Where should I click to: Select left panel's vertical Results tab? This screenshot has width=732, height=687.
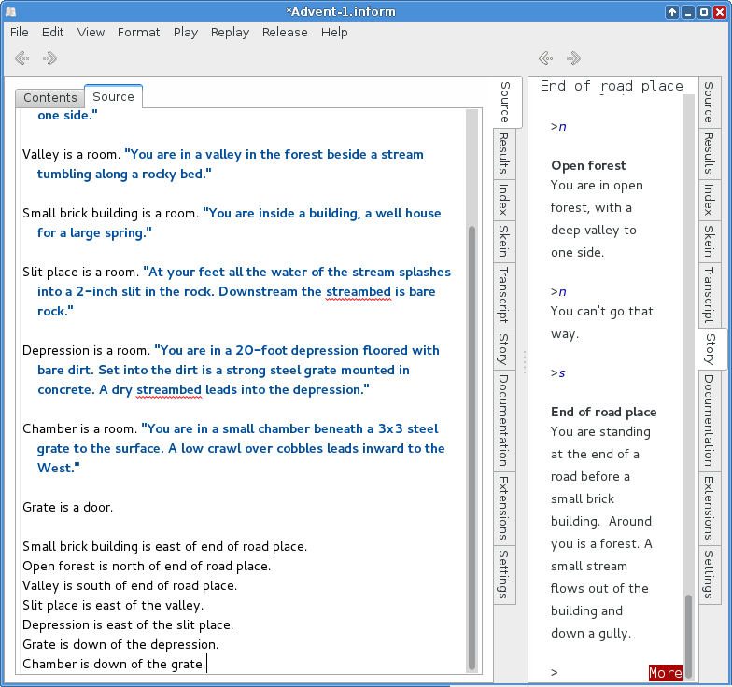click(504, 153)
